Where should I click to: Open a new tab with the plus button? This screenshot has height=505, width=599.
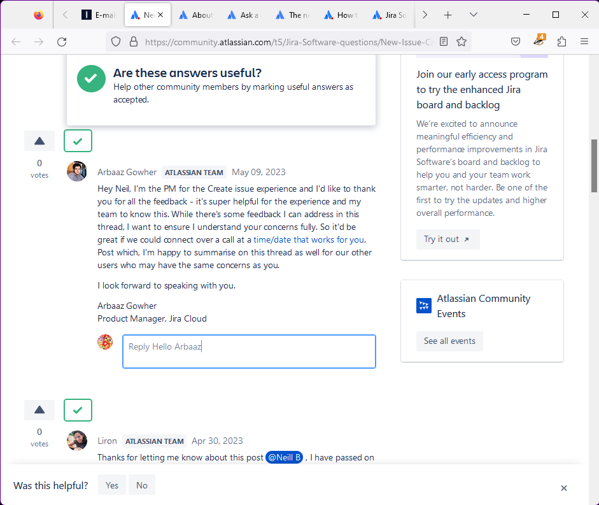point(447,15)
